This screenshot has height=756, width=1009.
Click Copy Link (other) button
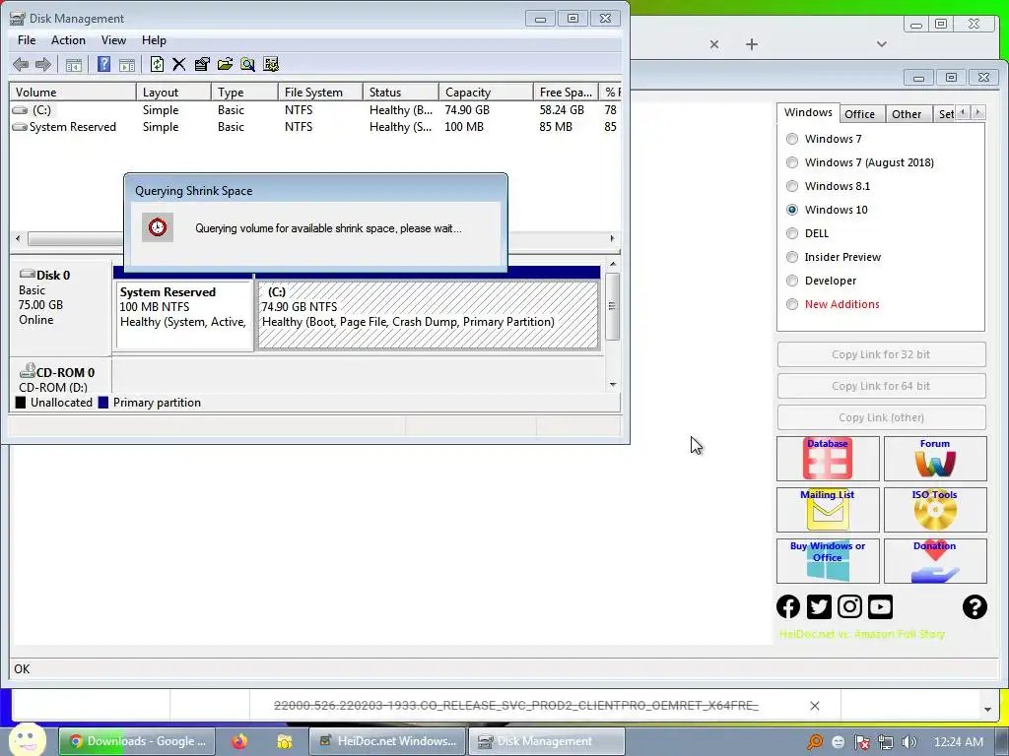point(881,417)
